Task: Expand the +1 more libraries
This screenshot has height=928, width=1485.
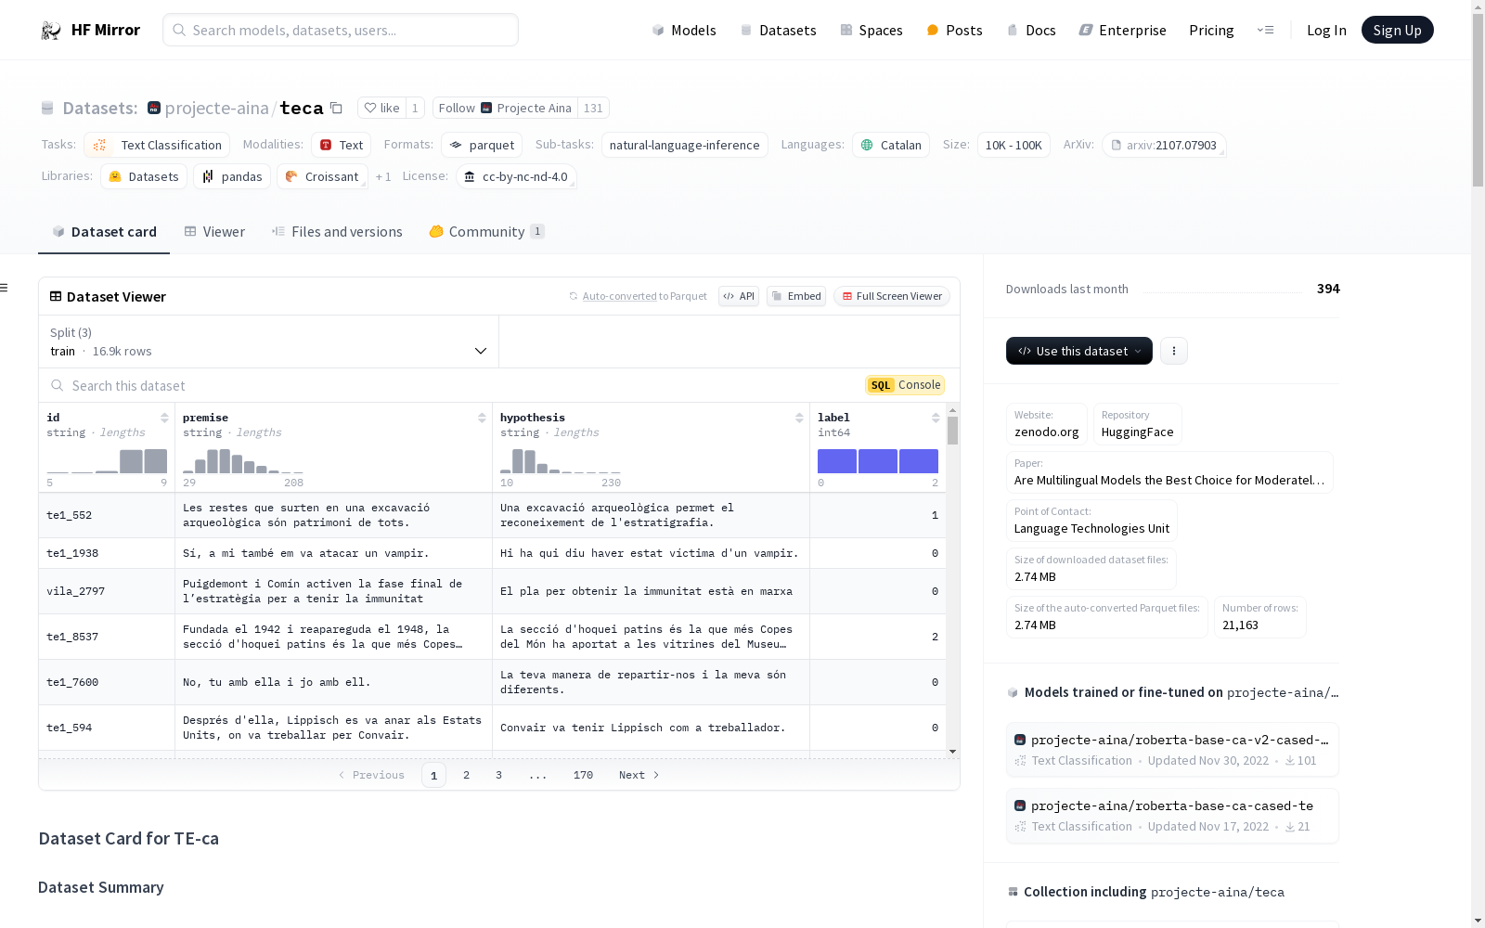Action: point(383,176)
